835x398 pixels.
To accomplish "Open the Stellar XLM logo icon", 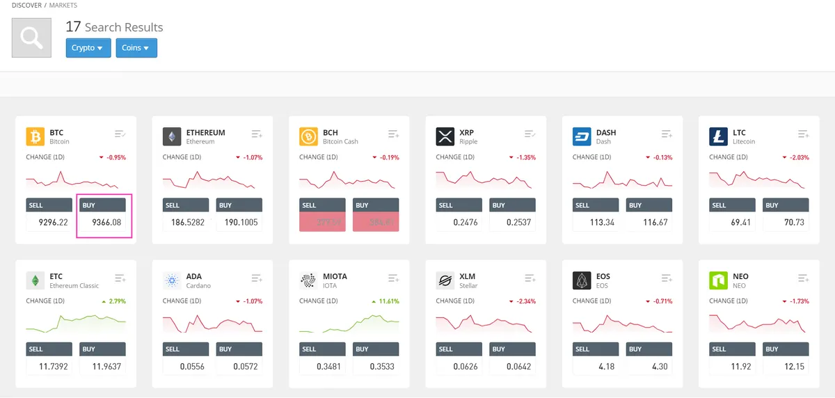I will click(445, 280).
